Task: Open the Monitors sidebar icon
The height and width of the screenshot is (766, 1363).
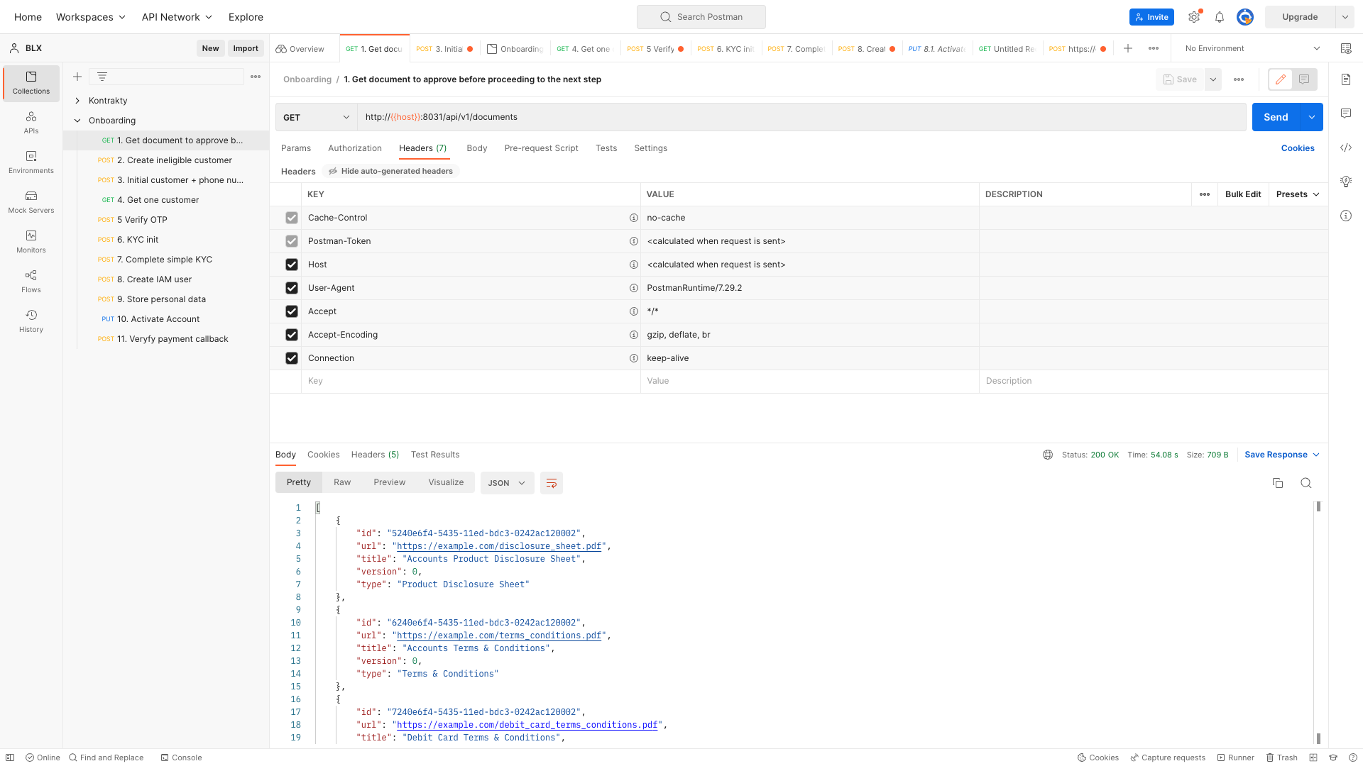Action: tap(31, 241)
